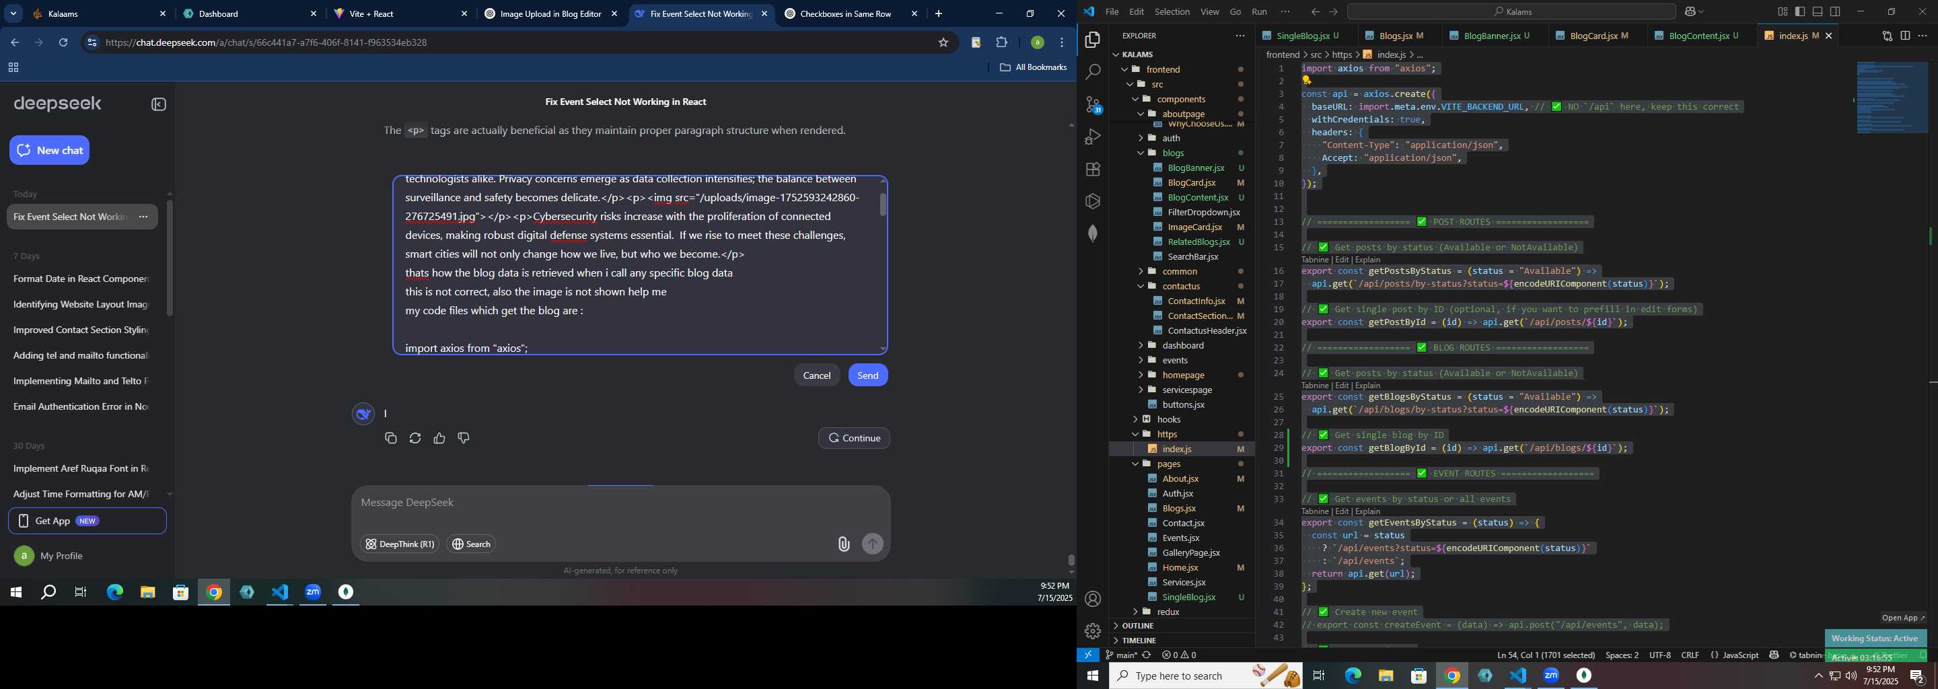Toggle secondary side bar in VS Code
The height and width of the screenshot is (689, 1938).
point(1836,12)
